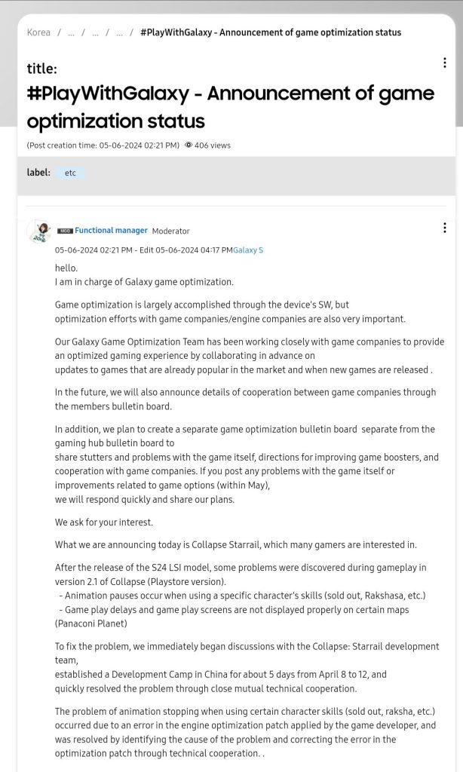
Task: Expand the third collapsed breadcrumb ellipsis
Action: pos(119,33)
